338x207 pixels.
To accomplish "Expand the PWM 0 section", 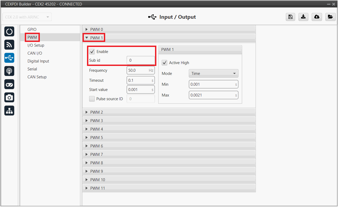I will [96, 30].
